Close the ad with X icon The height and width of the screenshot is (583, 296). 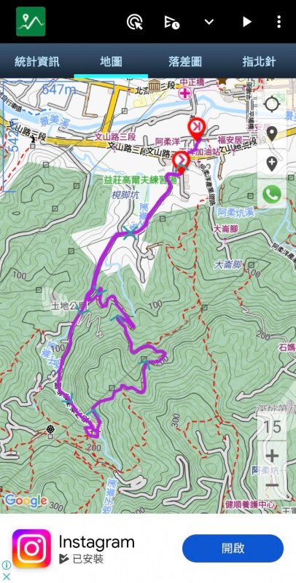pos(7,576)
